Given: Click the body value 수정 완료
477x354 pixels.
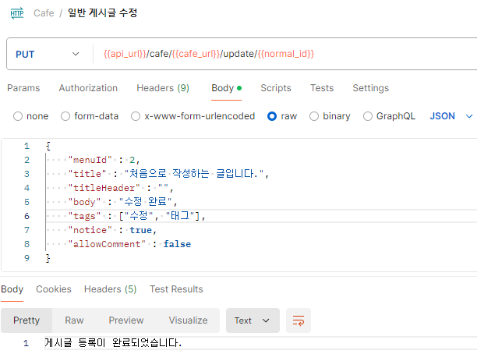Looking at the screenshot, I should click(x=146, y=202).
